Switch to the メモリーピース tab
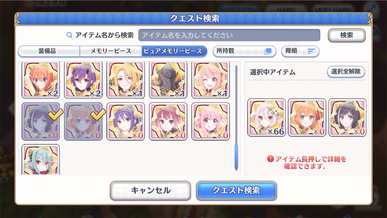The image size is (387, 218). click(111, 51)
